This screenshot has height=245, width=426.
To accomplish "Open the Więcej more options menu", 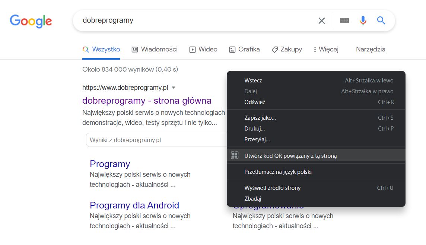I will 326,49.
